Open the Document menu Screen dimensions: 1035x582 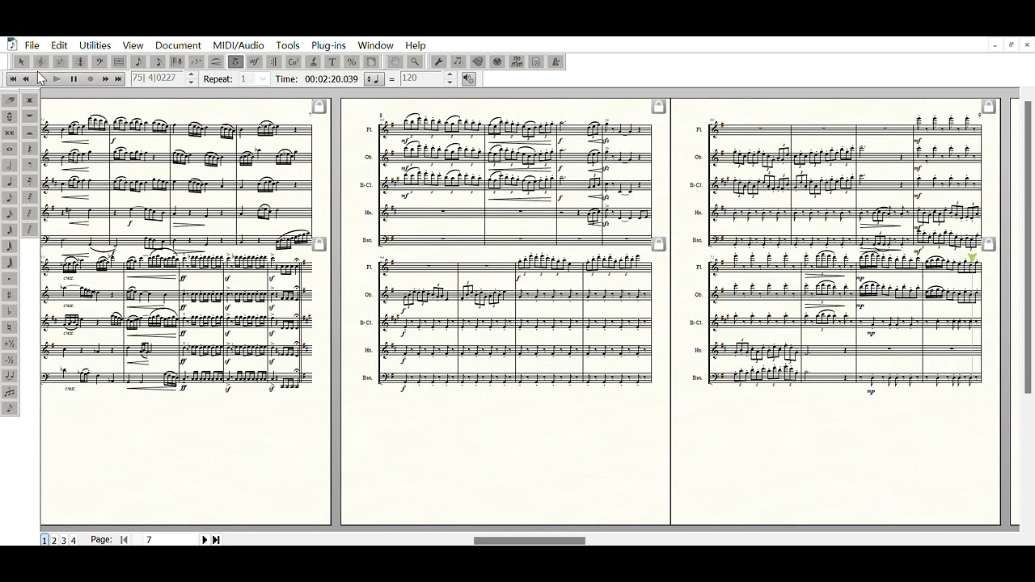tap(178, 45)
